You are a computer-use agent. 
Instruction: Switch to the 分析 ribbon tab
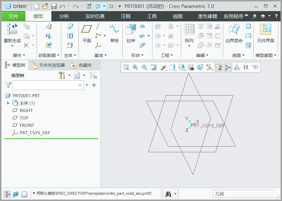[x=64, y=17]
